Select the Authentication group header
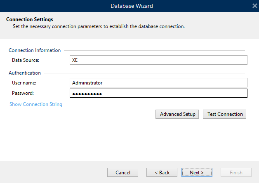The image size is (259, 183). [25, 73]
